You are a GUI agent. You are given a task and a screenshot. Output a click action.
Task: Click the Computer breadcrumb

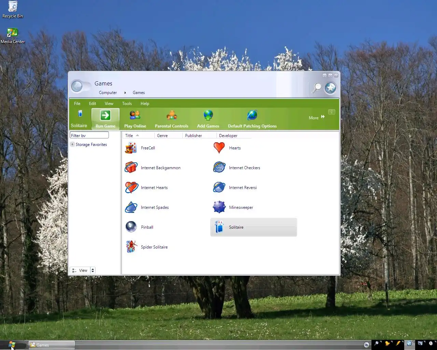pyautogui.click(x=108, y=93)
